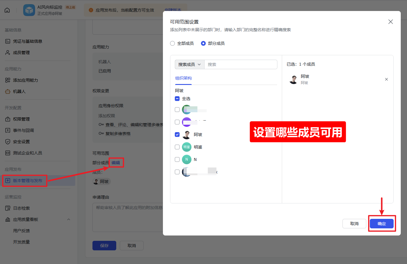Click the orange warning icon in publish notice

tap(91, 10)
